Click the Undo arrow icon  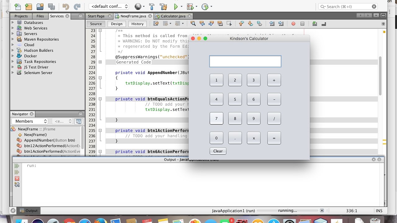coord(66,6)
